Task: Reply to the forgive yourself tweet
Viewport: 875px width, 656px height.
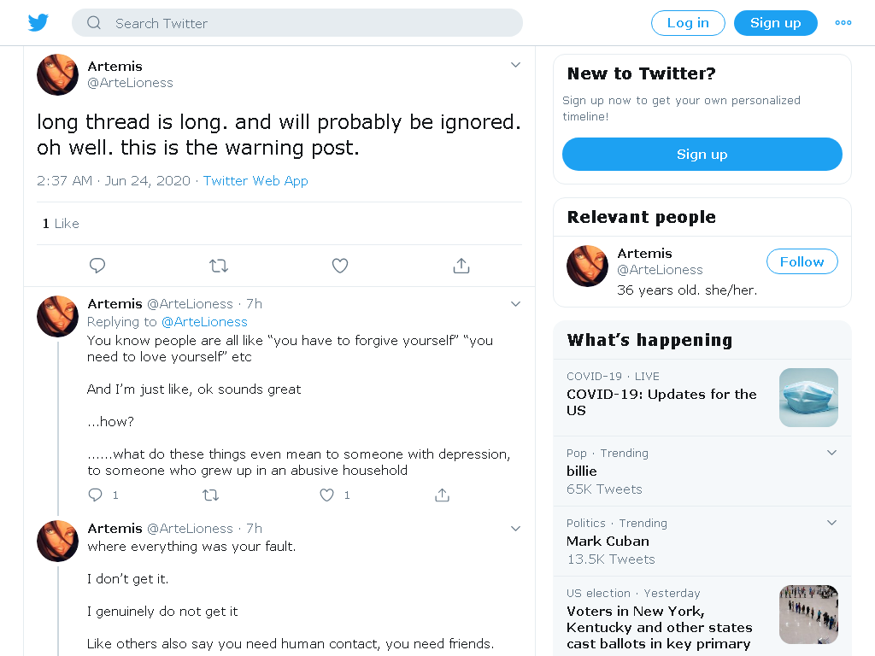Action: click(96, 495)
